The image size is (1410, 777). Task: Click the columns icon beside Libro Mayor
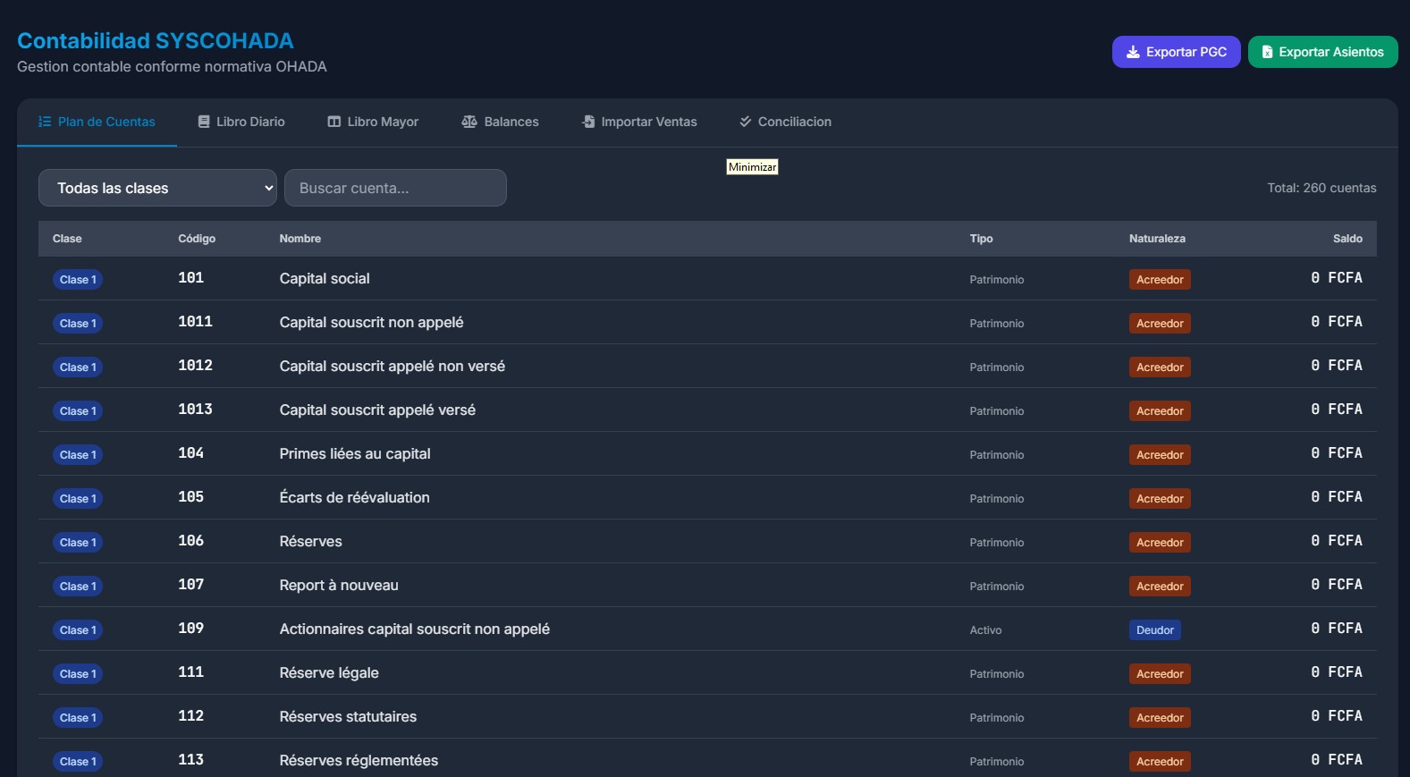[334, 122]
